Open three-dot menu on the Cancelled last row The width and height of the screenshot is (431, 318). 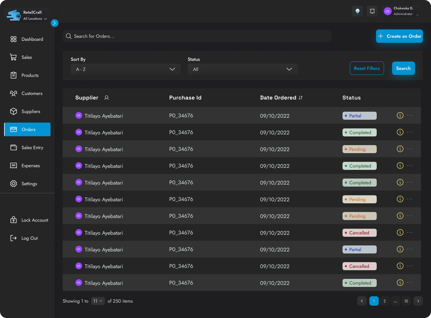click(409, 266)
